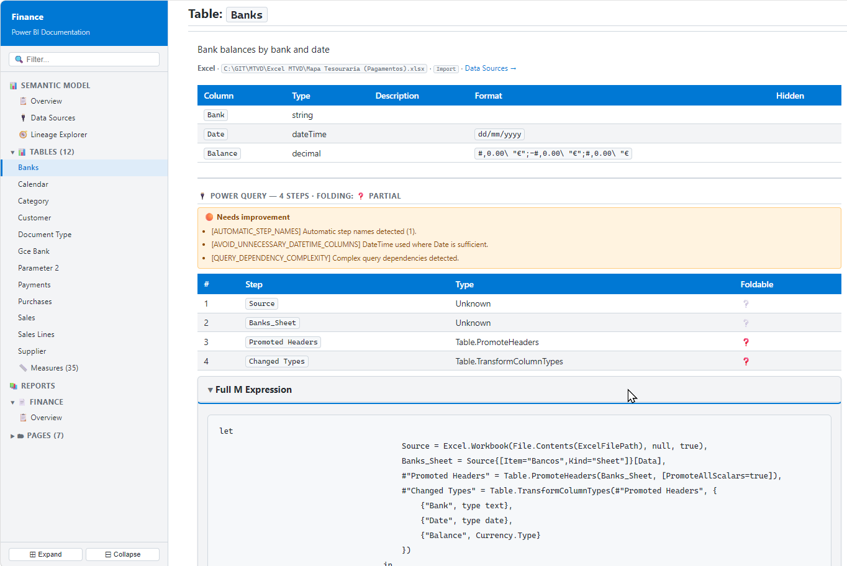Click the folding partial question mark icon

(x=361, y=196)
